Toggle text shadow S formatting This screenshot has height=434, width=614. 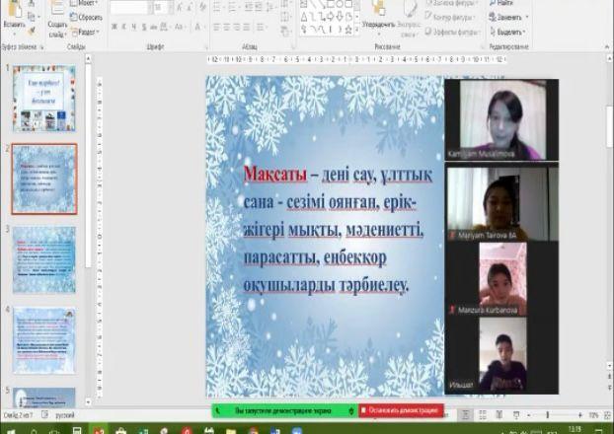tap(144, 27)
